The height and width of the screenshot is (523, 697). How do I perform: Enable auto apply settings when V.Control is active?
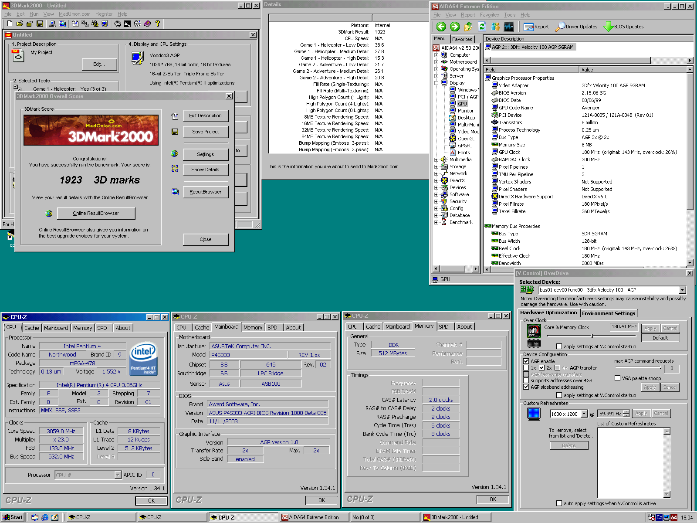pos(559,503)
